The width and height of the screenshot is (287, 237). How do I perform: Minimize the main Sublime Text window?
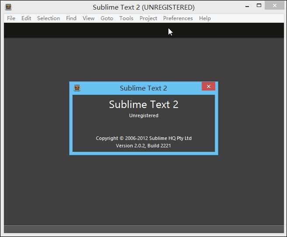(247, 6)
